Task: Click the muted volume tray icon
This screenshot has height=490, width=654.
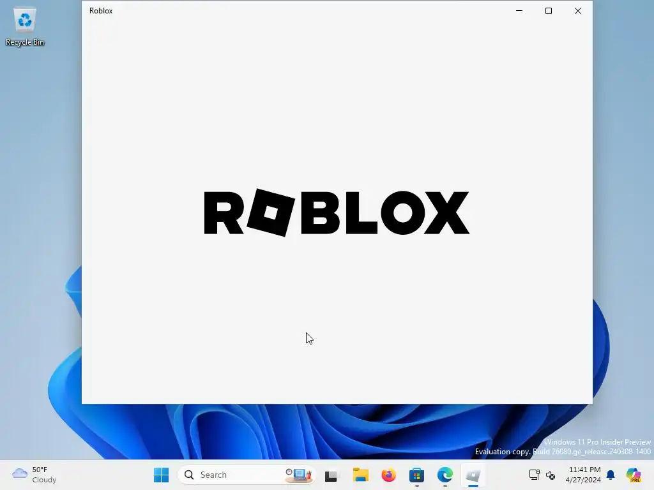Action: [551, 475]
